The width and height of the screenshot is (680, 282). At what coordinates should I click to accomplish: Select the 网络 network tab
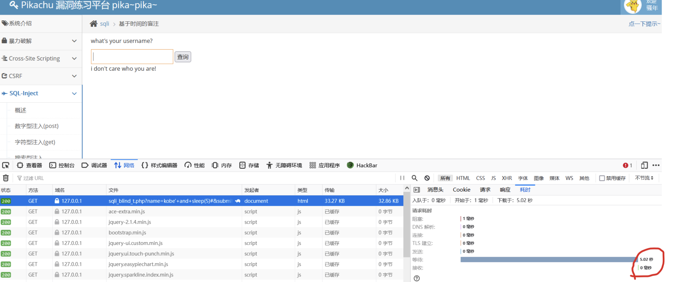(x=124, y=166)
